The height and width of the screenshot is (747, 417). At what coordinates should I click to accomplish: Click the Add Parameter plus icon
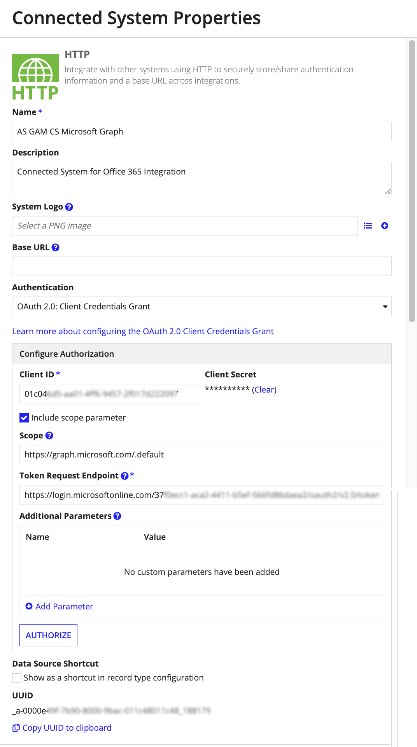tap(29, 606)
